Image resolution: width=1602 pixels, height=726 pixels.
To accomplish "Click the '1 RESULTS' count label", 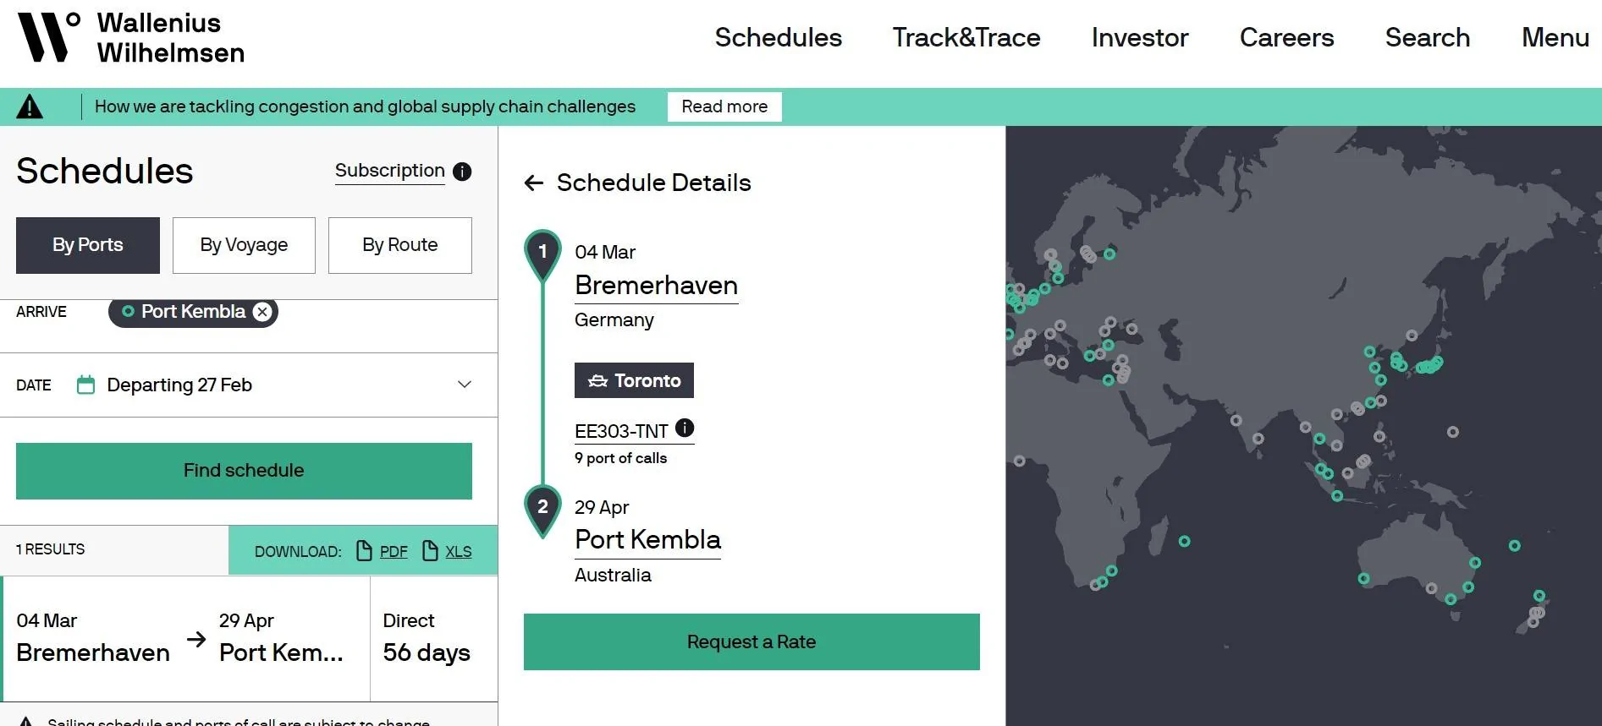I will (x=51, y=549).
